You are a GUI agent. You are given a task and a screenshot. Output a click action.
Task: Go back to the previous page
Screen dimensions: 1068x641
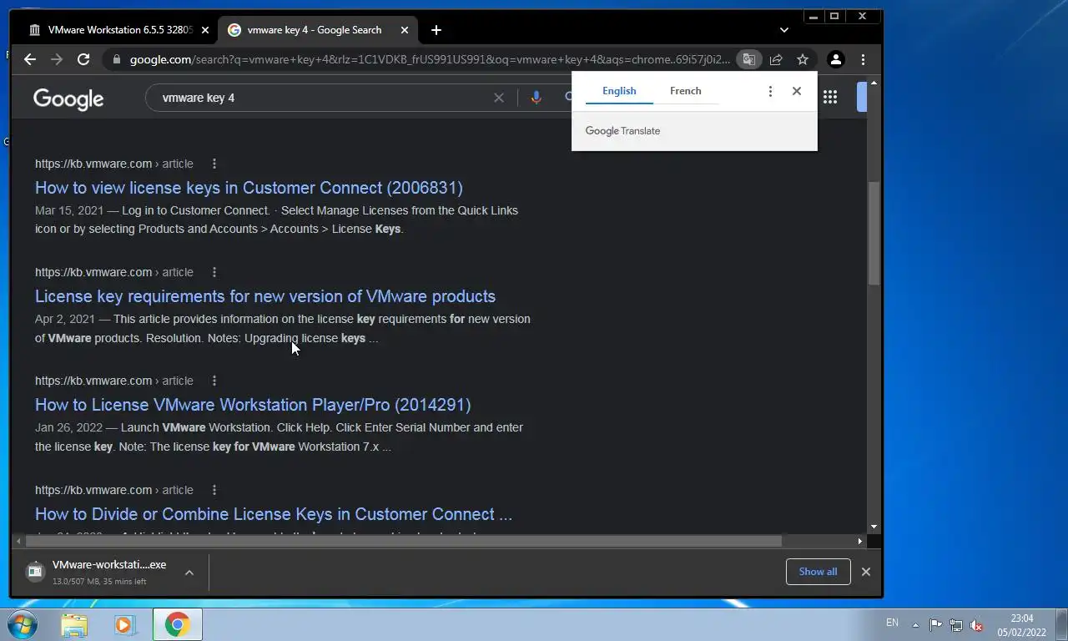30,59
